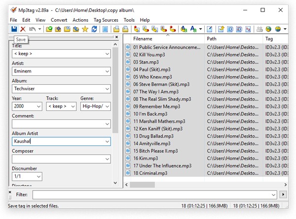Expand the Year dropdown arrow
Image resolution: width=296 pixels, height=219 pixels.
38,107
